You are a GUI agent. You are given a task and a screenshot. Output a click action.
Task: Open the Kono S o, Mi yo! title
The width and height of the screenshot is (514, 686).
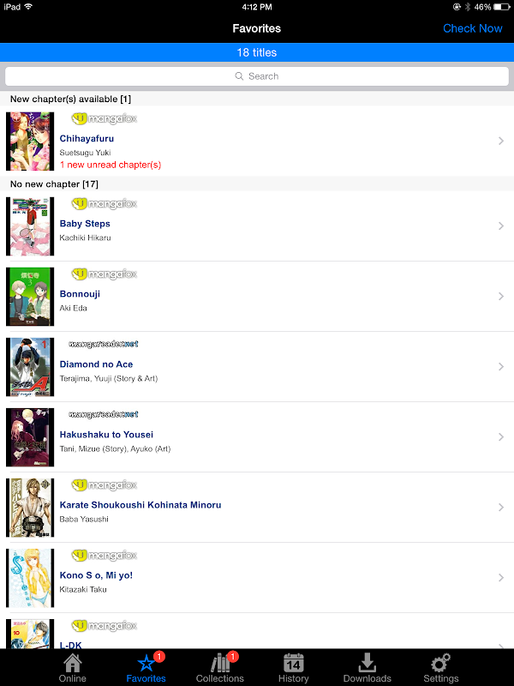tap(96, 575)
